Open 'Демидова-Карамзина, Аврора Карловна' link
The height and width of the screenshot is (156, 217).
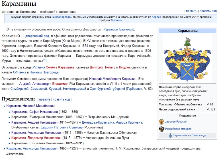pyautogui.click(x=112, y=122)
